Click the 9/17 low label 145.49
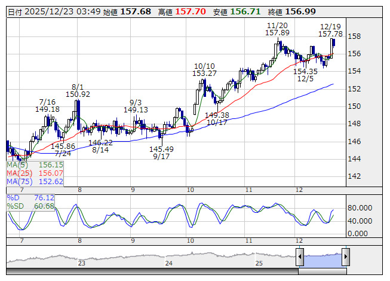Viewport: 390px width, 281px height. (x=161, y=149)
